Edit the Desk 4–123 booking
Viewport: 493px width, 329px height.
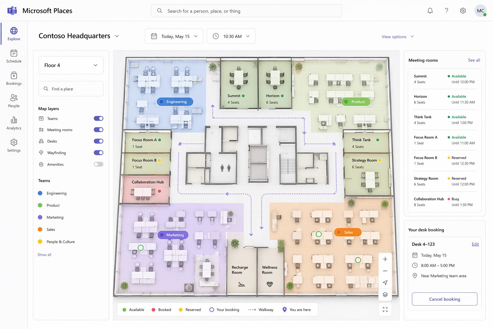coord(475,244)
